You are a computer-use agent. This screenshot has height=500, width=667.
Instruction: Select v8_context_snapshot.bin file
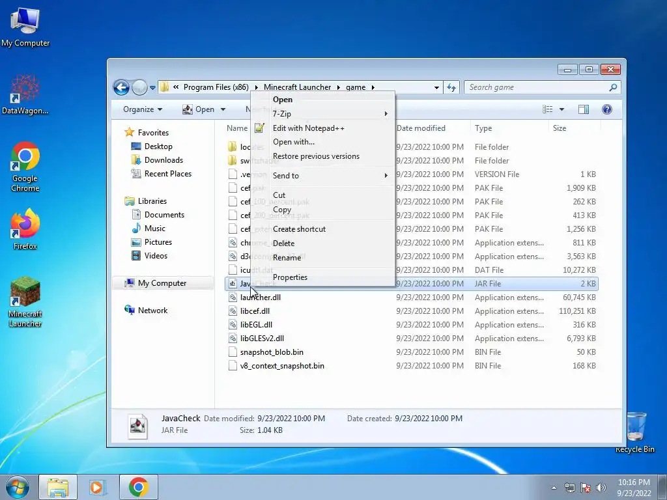click(282, 366)
